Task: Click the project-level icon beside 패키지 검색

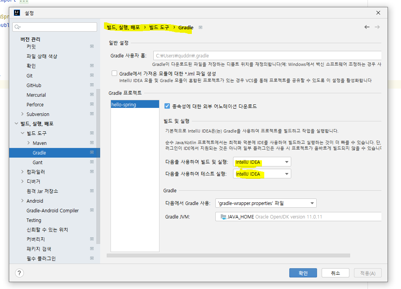Action: click(x=92, y=249)
